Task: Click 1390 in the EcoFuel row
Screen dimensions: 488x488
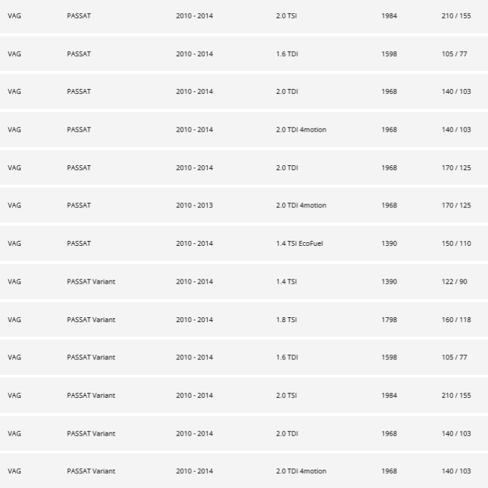Action: coord(389,243)
